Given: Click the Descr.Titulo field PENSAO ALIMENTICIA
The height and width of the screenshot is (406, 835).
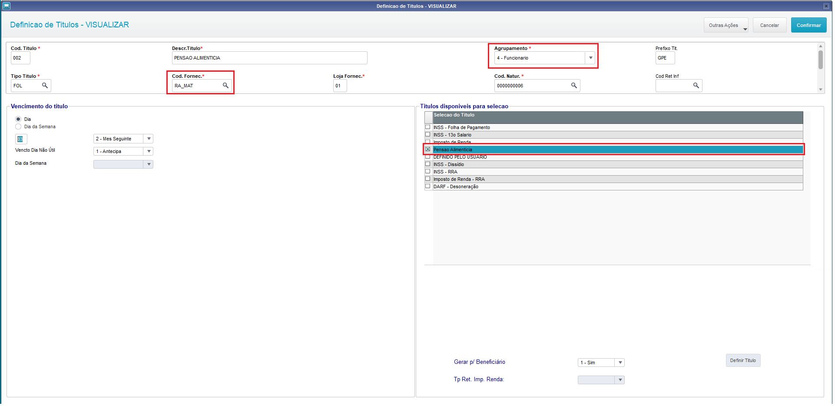Looking at the screenshot, I should [x=269, y=58].
